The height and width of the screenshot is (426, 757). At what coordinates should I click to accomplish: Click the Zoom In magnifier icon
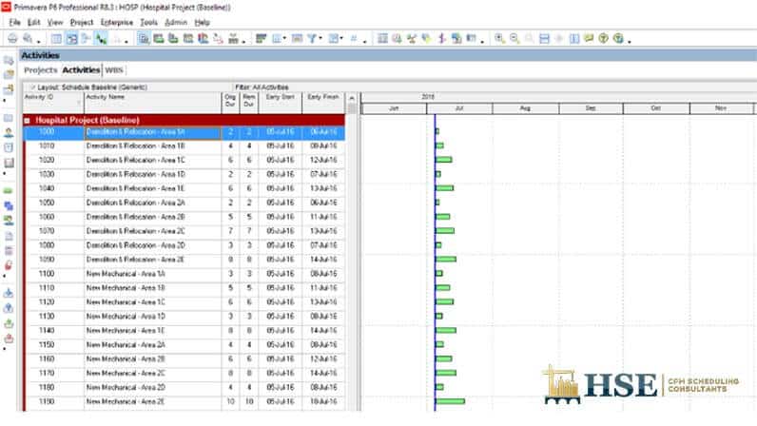point(500,39)
